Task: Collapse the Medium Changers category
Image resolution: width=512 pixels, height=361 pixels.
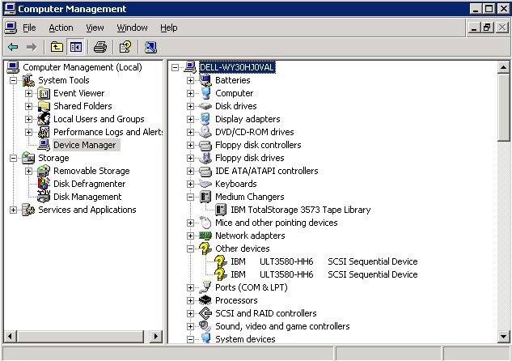Action: (191, 197)
